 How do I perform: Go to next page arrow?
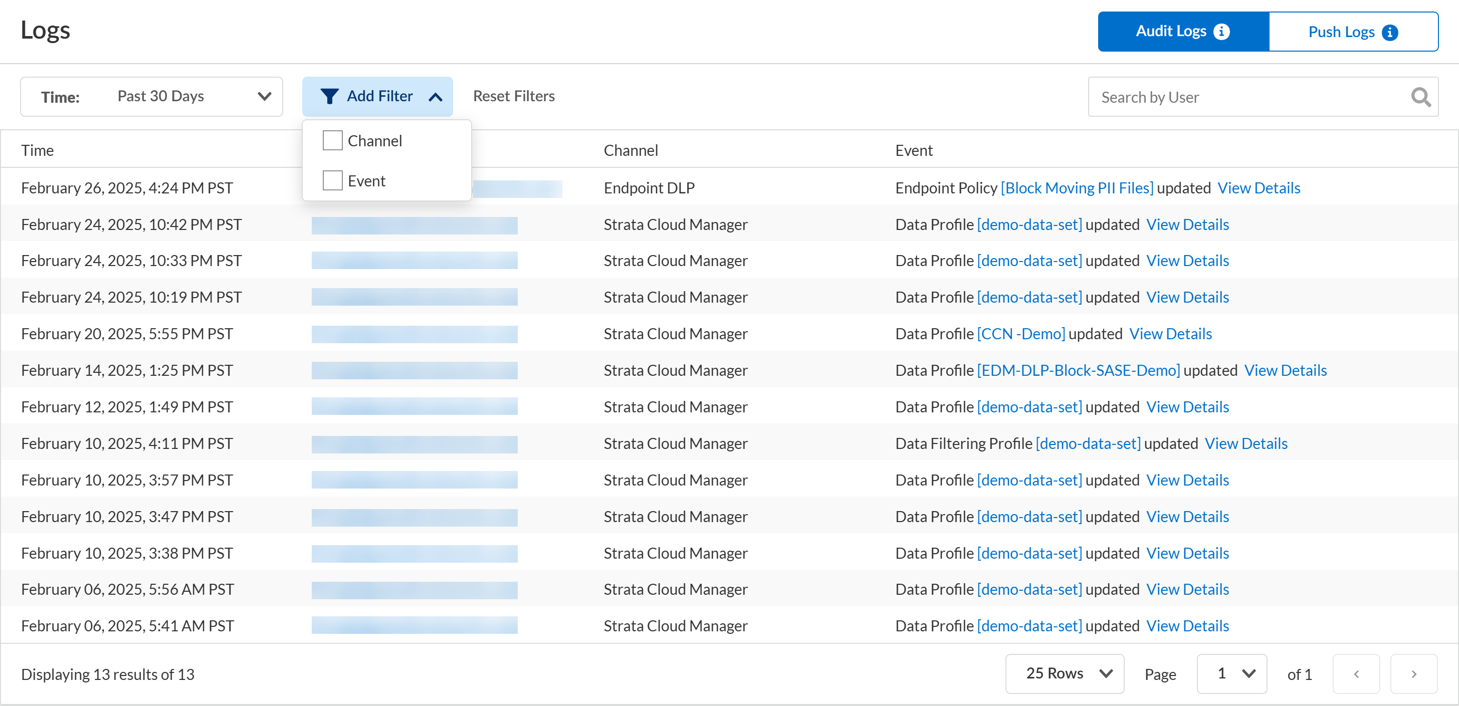[1414, 674]
